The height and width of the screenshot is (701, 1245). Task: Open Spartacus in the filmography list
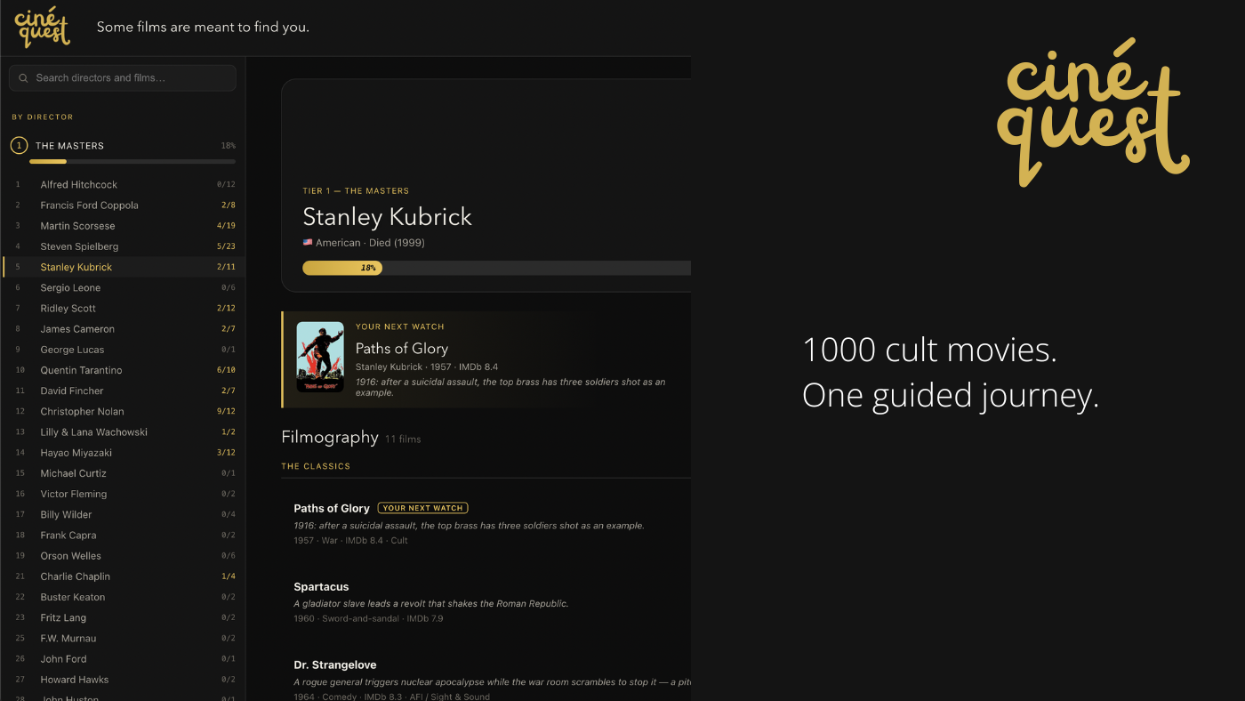point(321,587)
